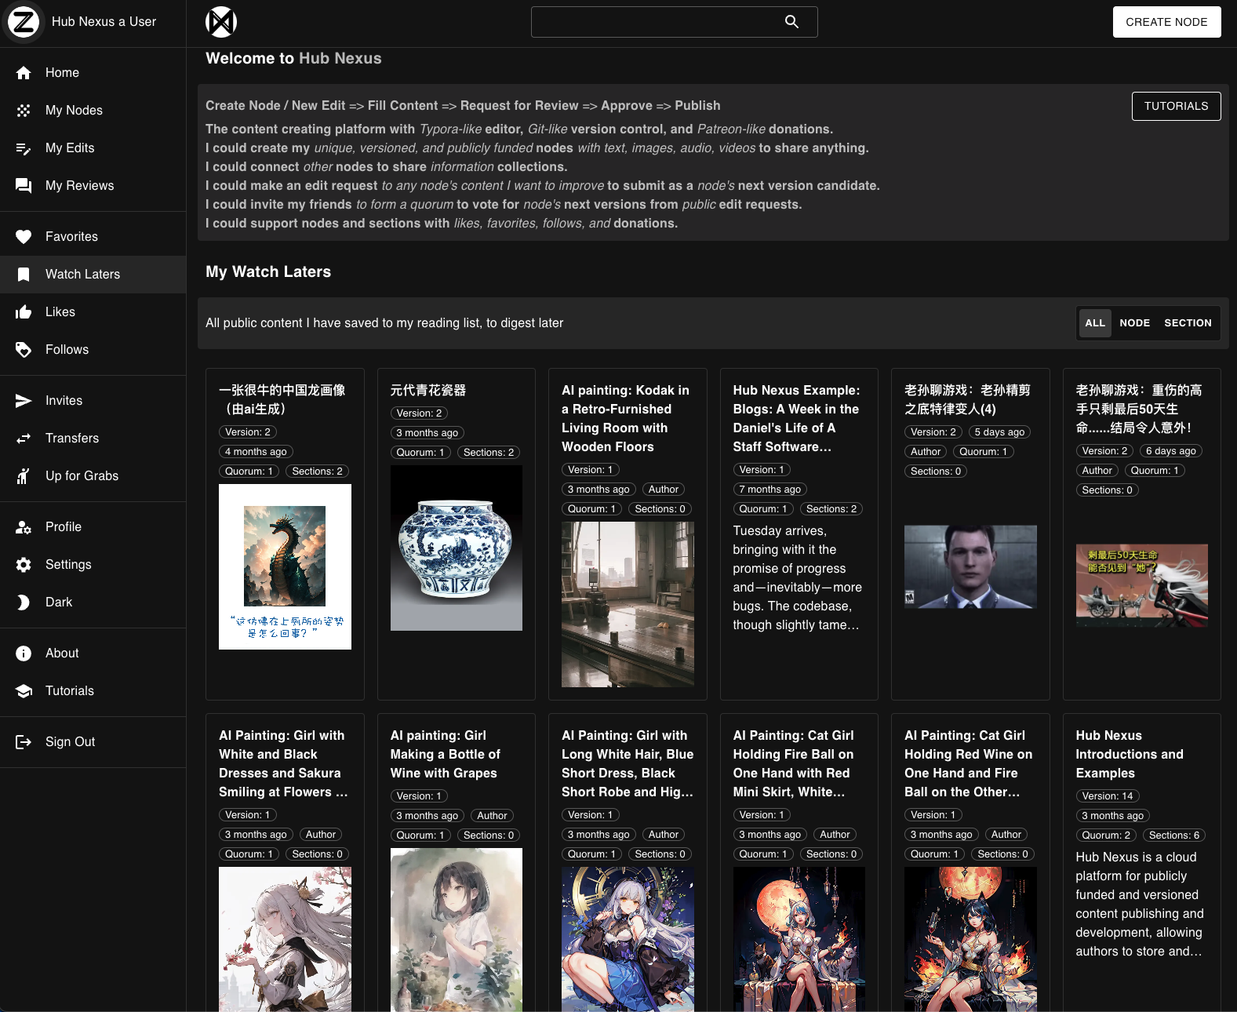Click the Watch Laters bookmark icon
Viewport: 1237px width, 1012px height.
pyautogui.click(x=24, y=275)
